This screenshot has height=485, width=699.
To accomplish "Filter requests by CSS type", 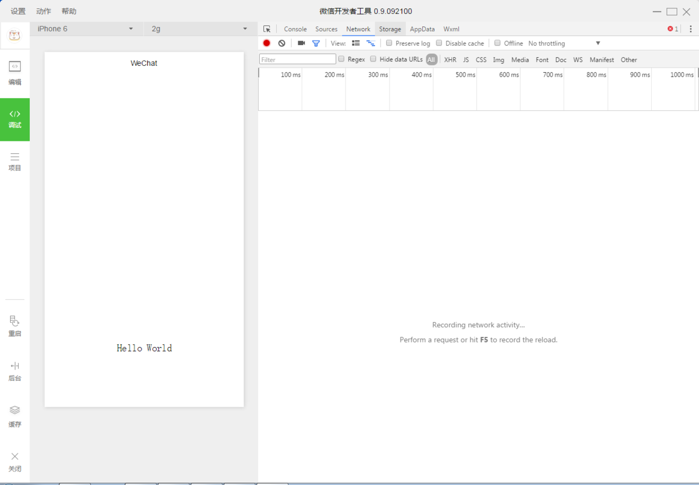I will click(481, 60).
